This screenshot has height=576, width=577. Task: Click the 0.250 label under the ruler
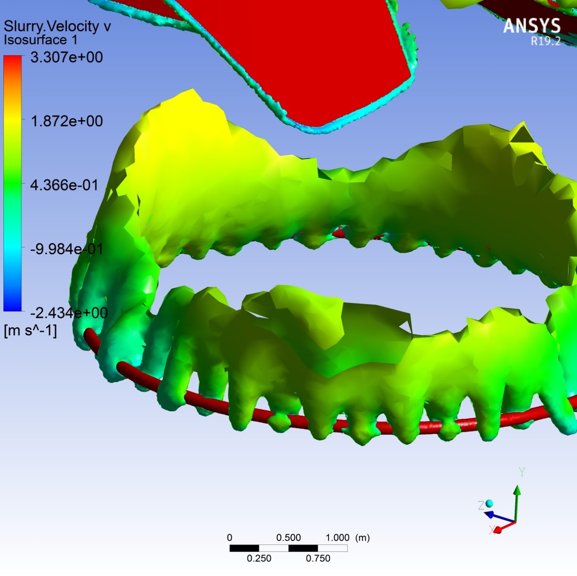pyautogui.click(x=259, y=559)
